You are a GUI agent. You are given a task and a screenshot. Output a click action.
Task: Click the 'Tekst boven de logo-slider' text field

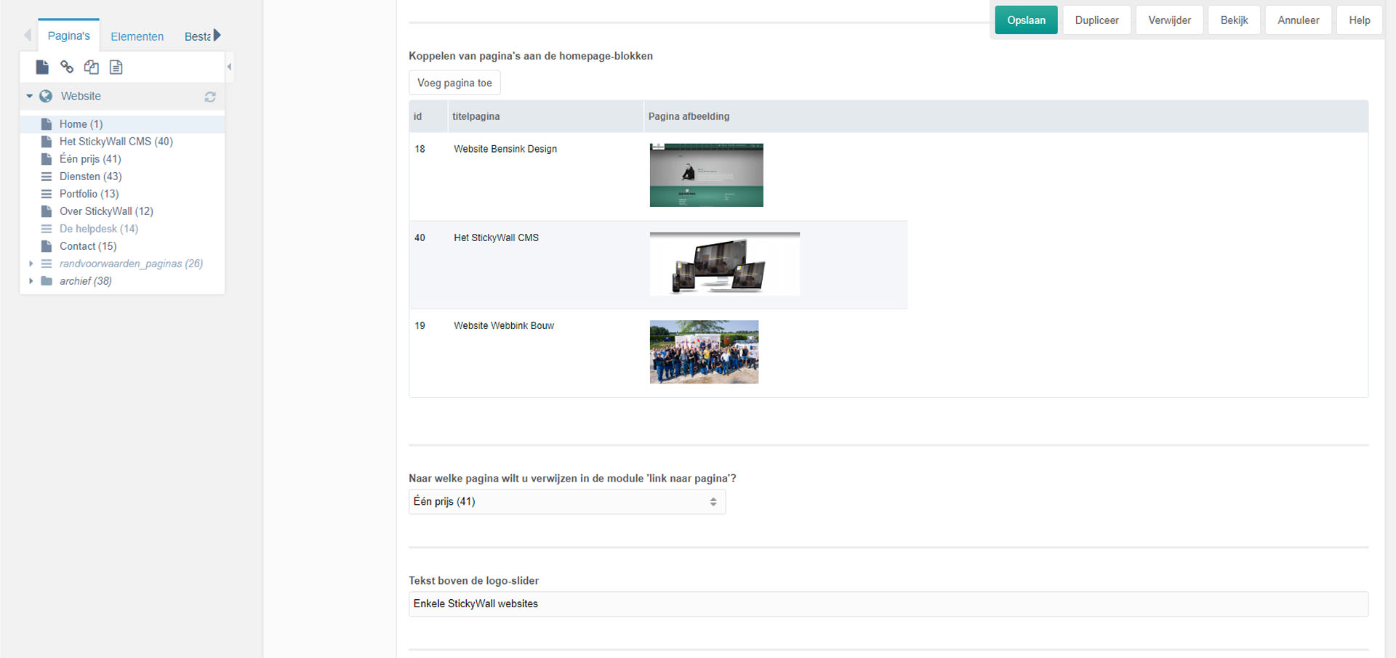(888, 604)
